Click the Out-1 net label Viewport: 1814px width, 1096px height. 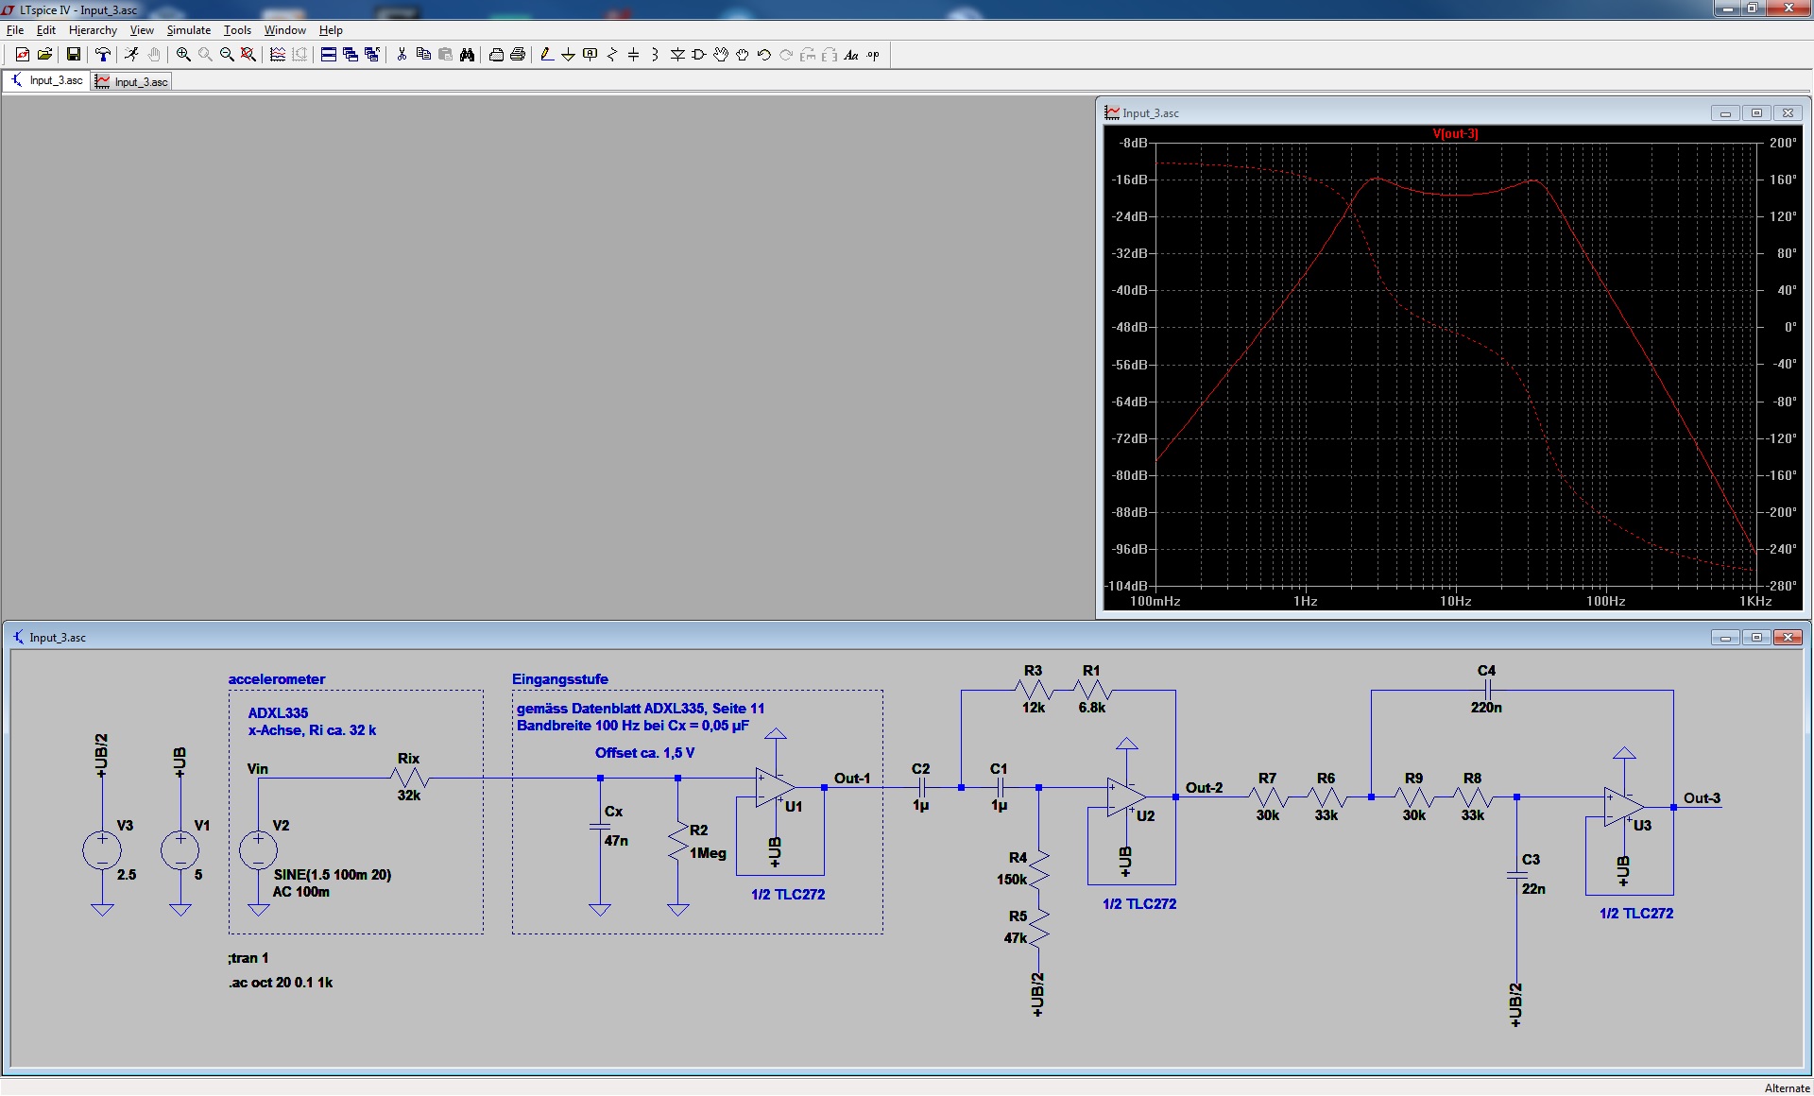coord(852,779)
